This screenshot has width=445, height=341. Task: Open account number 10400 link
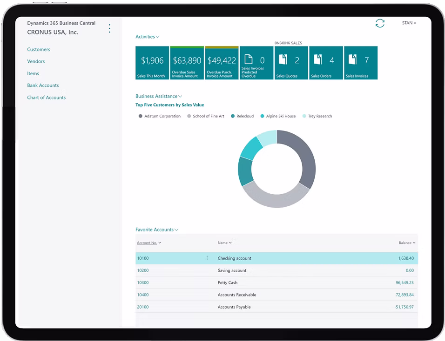pyautogui.click(x=143, y=295)
